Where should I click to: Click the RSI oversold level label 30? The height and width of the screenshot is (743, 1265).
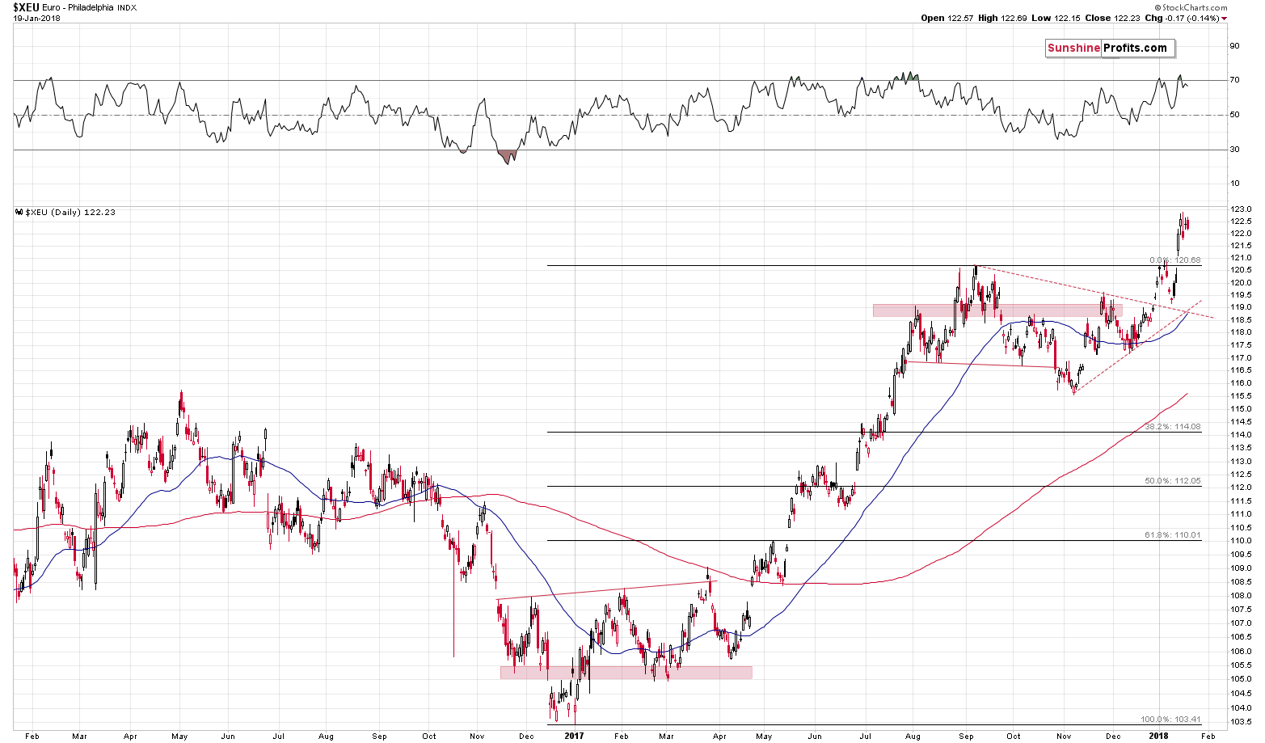pos(1234,149)
